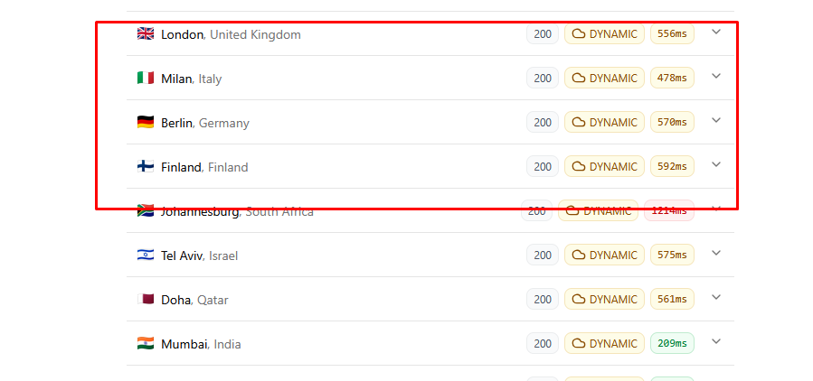Expand the London result row chevron
This screenshot has width=813, height=381.
716,33
